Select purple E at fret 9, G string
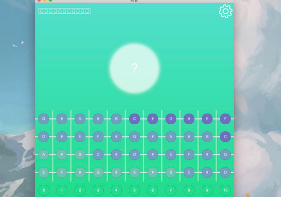281x197 pixels. 207,119
